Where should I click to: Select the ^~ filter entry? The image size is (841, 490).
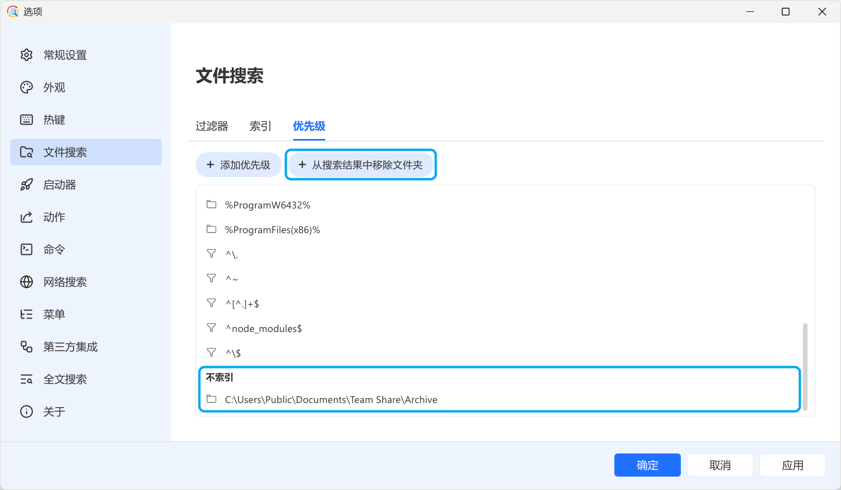[x=232, y=279]
